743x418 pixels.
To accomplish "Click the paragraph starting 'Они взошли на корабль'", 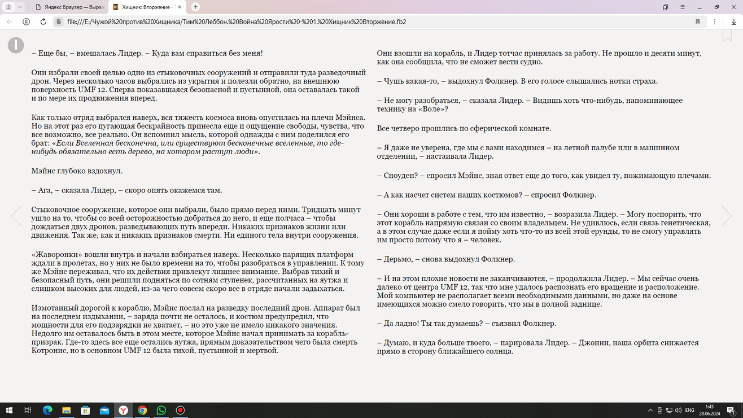I will [540, 58].
